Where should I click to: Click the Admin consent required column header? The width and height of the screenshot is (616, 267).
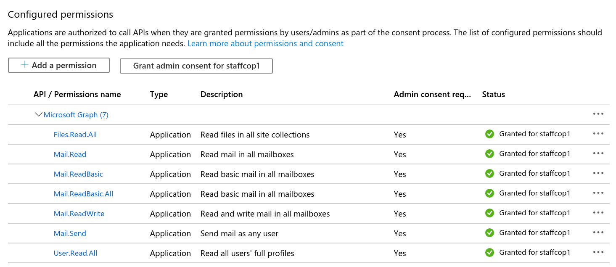click(x=432, y=95)
